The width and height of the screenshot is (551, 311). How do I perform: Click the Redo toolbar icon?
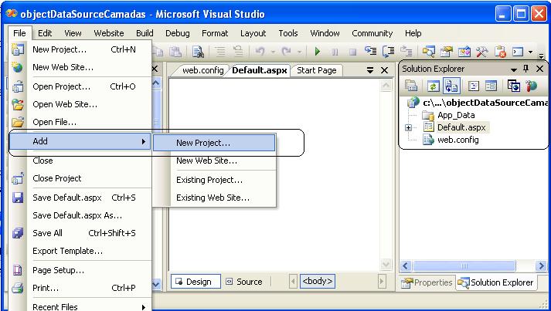pyautogui.click(x=287, y=52)
